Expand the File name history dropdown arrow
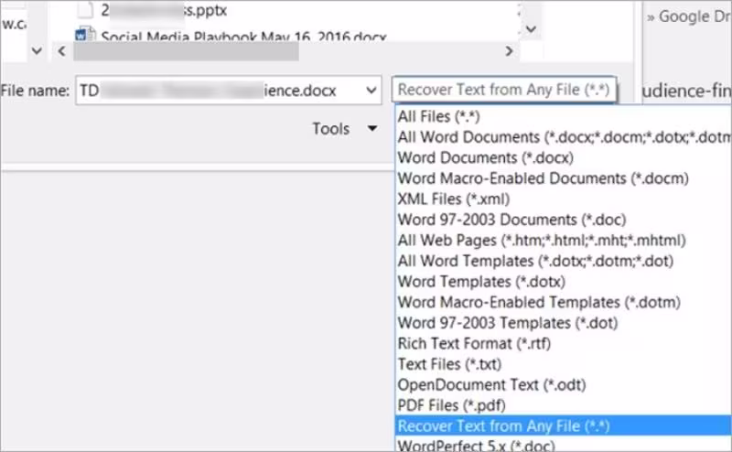The image size is (732, 452). point(371,90)
